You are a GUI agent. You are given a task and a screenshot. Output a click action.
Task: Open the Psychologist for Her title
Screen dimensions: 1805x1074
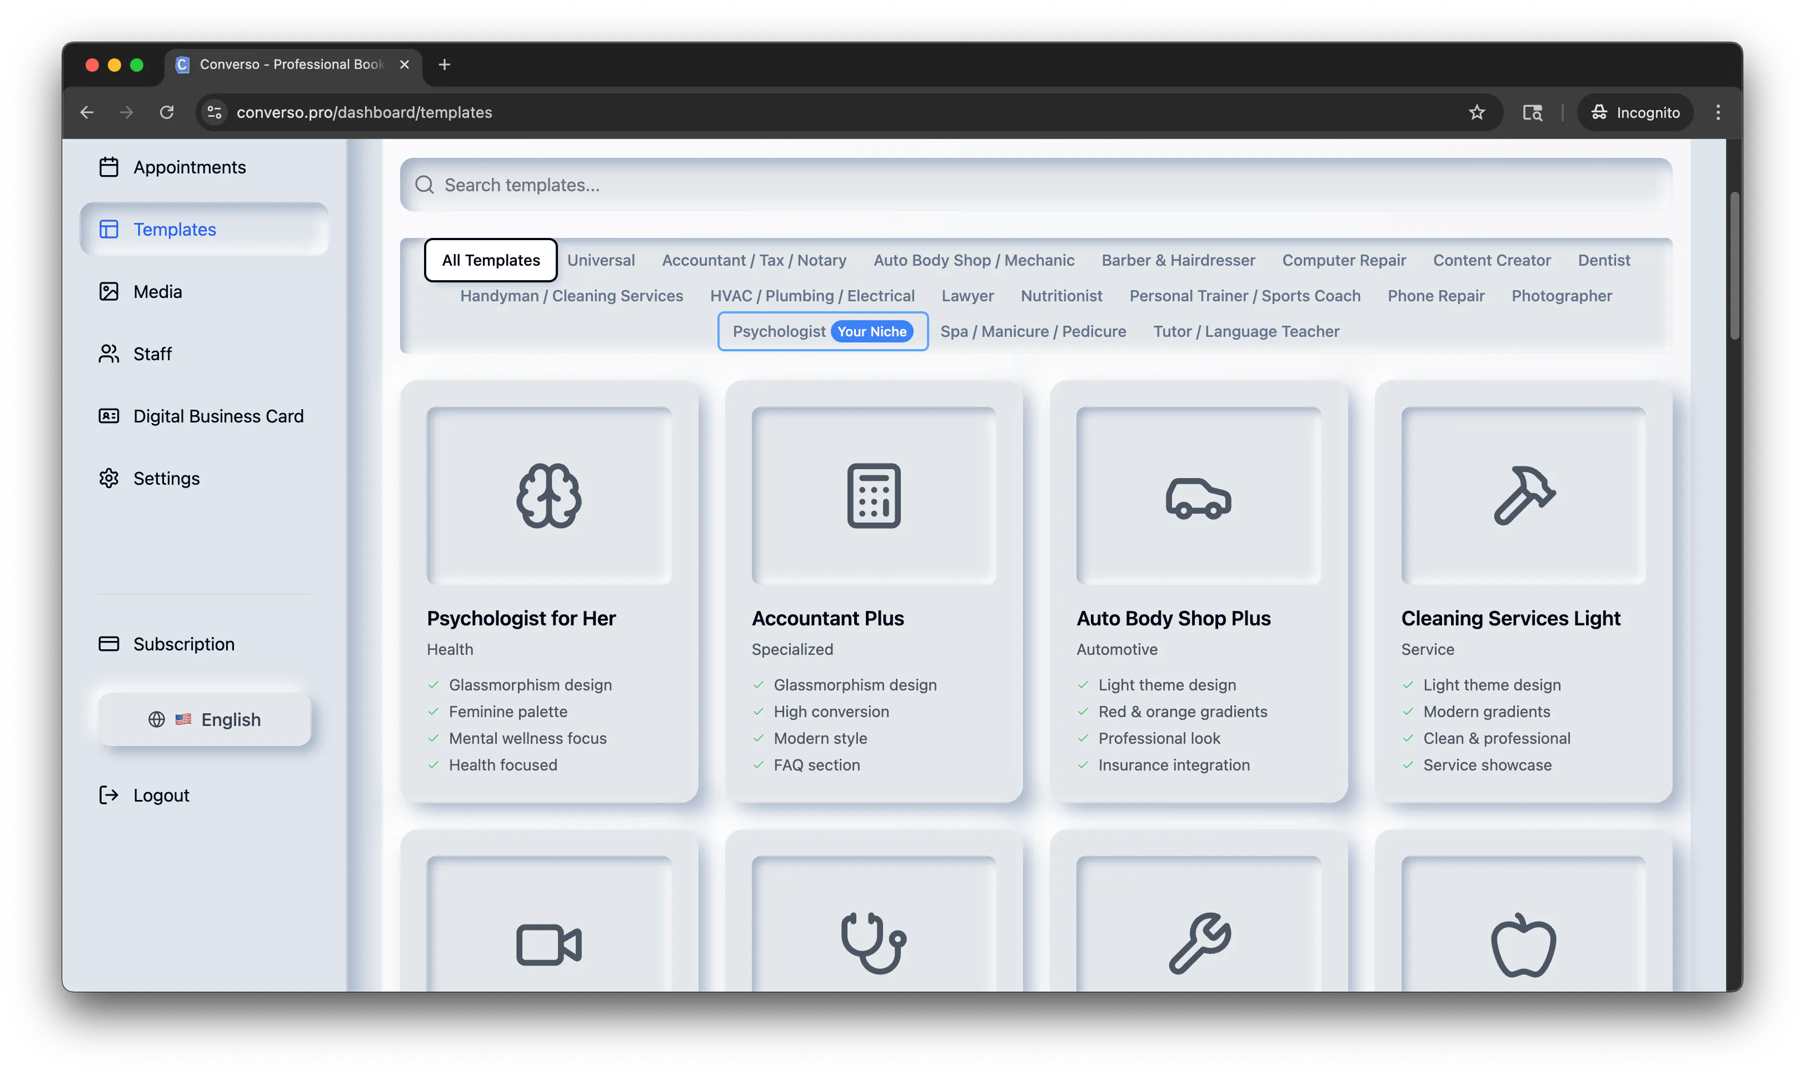(x=521, y=618)
